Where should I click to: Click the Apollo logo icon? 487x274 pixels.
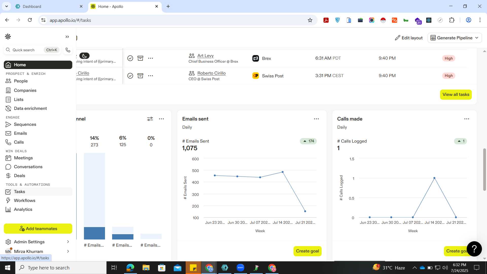8,37
